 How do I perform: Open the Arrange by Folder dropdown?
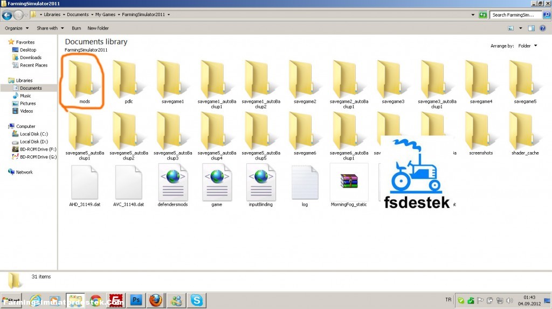coord(527,46)
